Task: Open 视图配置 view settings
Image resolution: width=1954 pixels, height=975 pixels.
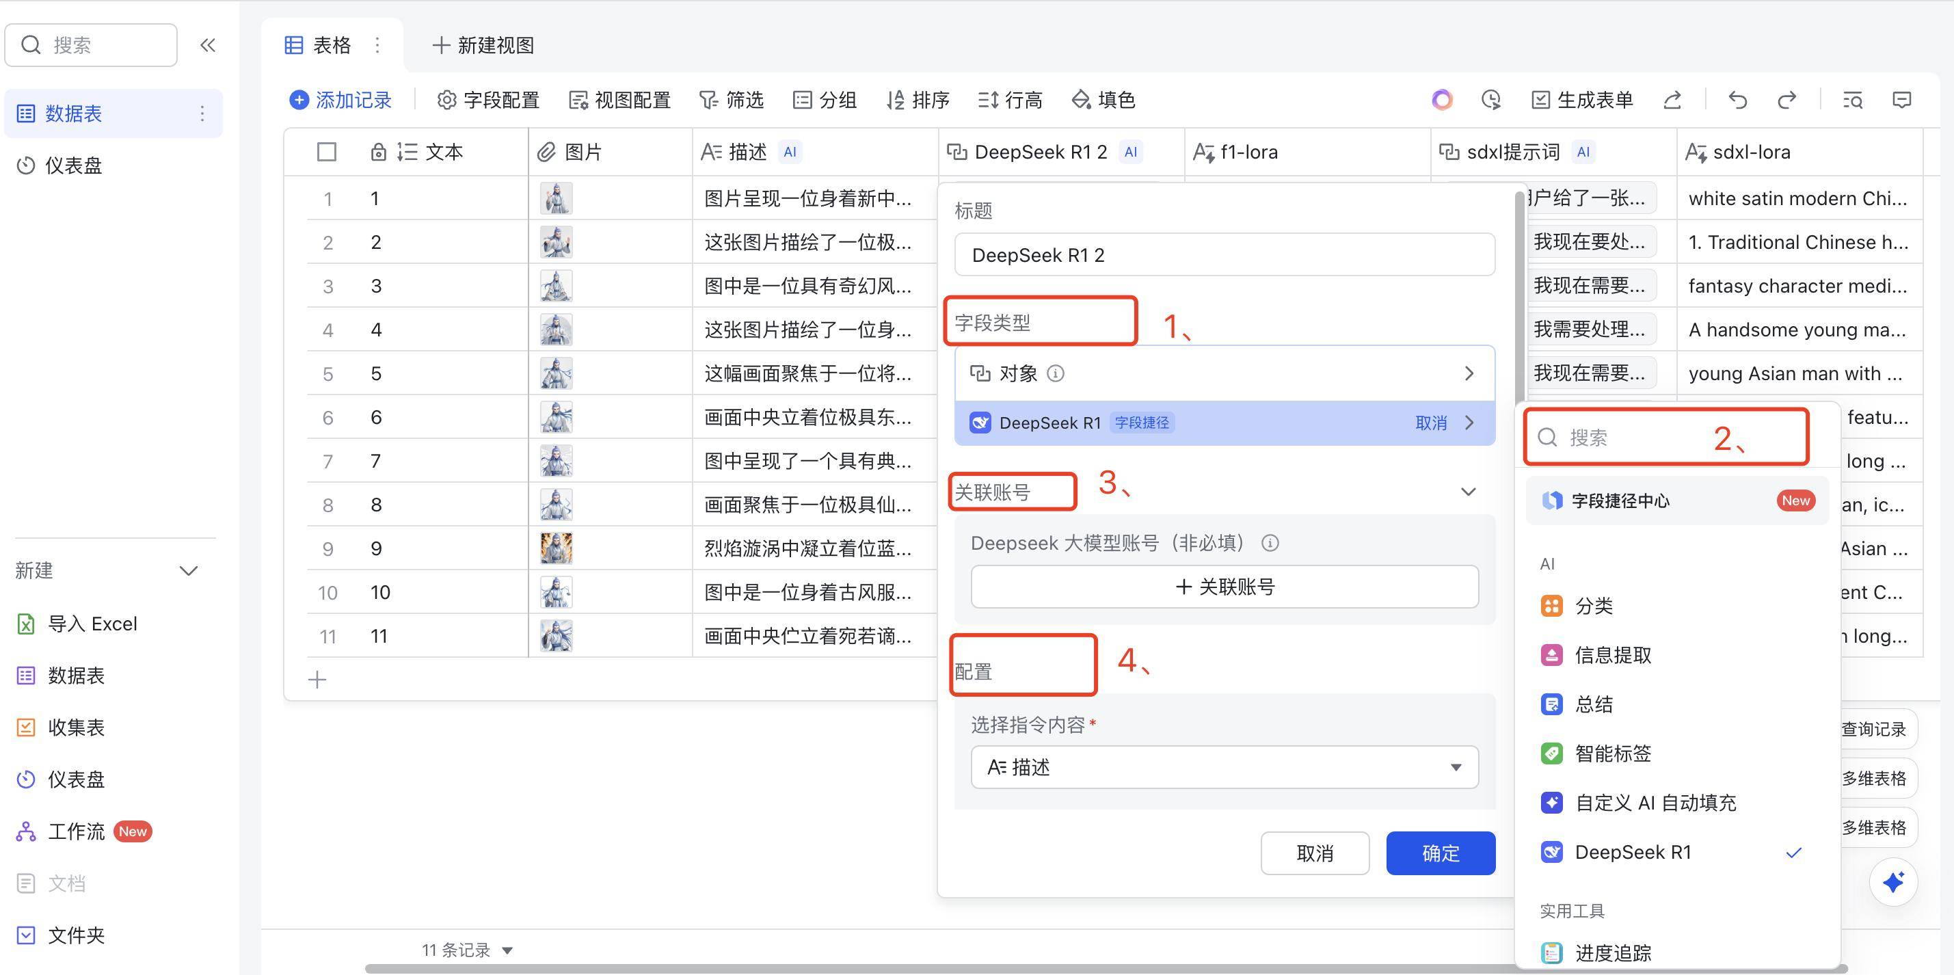Action: click(x=619, y=99)
